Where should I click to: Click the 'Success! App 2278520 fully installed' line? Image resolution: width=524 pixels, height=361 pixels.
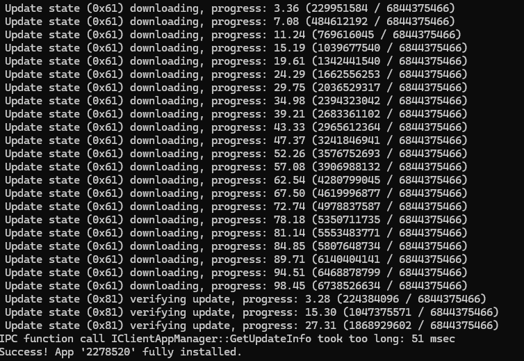[x=121, y=352]
